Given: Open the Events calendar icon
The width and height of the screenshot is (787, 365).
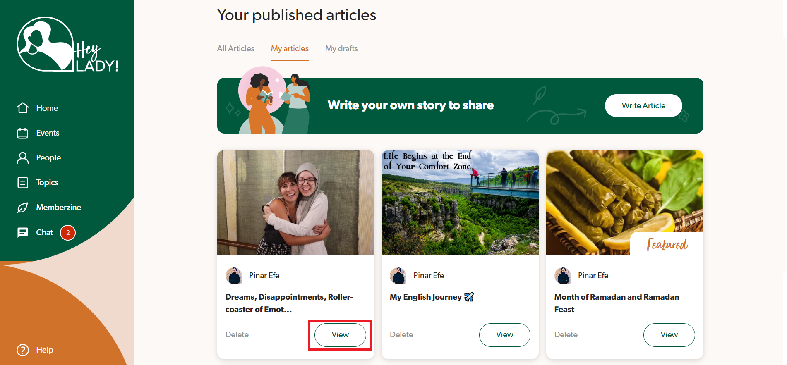Looking at the screenshot, I should [x=23, y=133].
